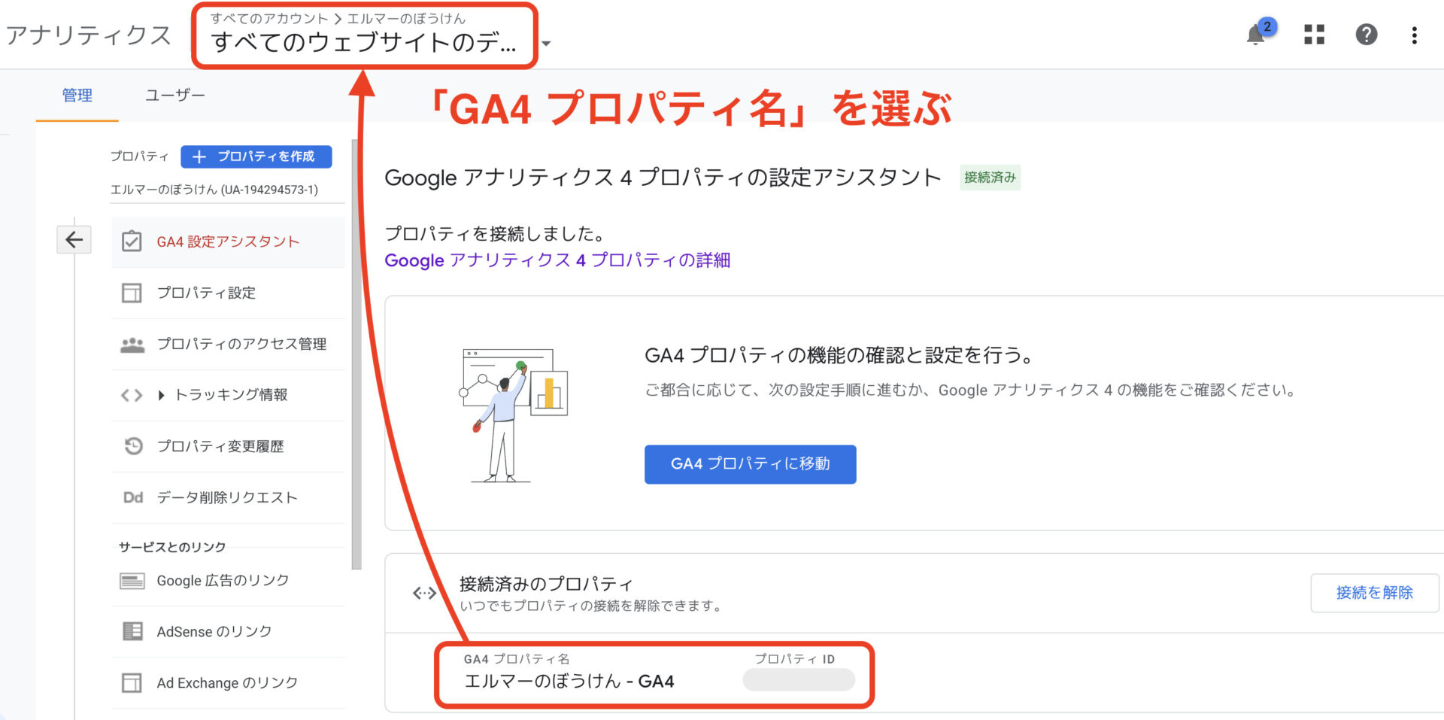Viewport: 1444px width, 720px height.
Task: Switch to the 管理 tab
Action: 77,96
